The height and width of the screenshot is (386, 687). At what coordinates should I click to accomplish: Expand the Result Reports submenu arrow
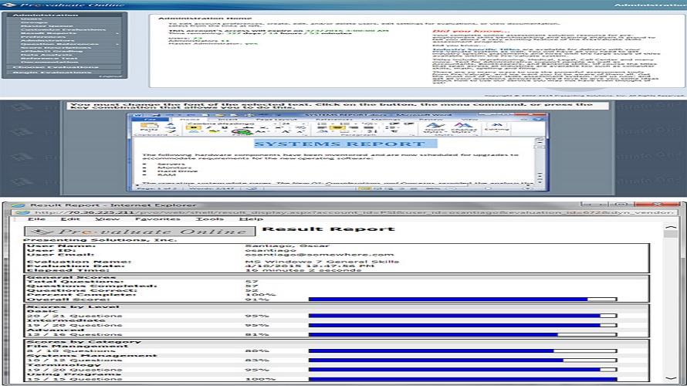click(x=117, y=33)
